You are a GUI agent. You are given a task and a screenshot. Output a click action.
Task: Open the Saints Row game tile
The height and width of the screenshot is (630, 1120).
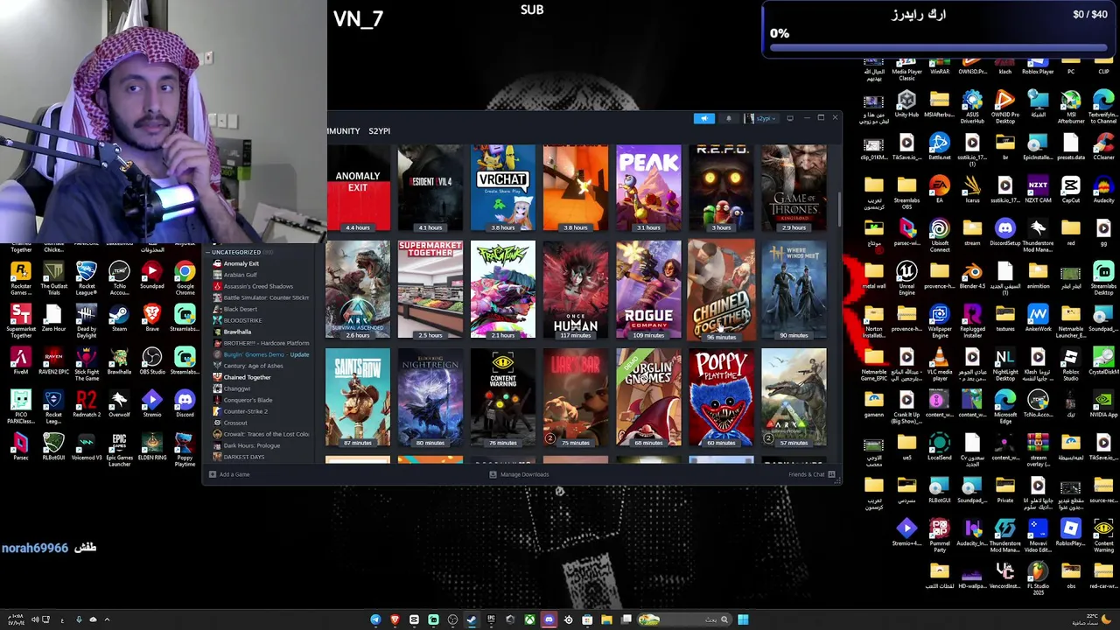pos(358,398)
